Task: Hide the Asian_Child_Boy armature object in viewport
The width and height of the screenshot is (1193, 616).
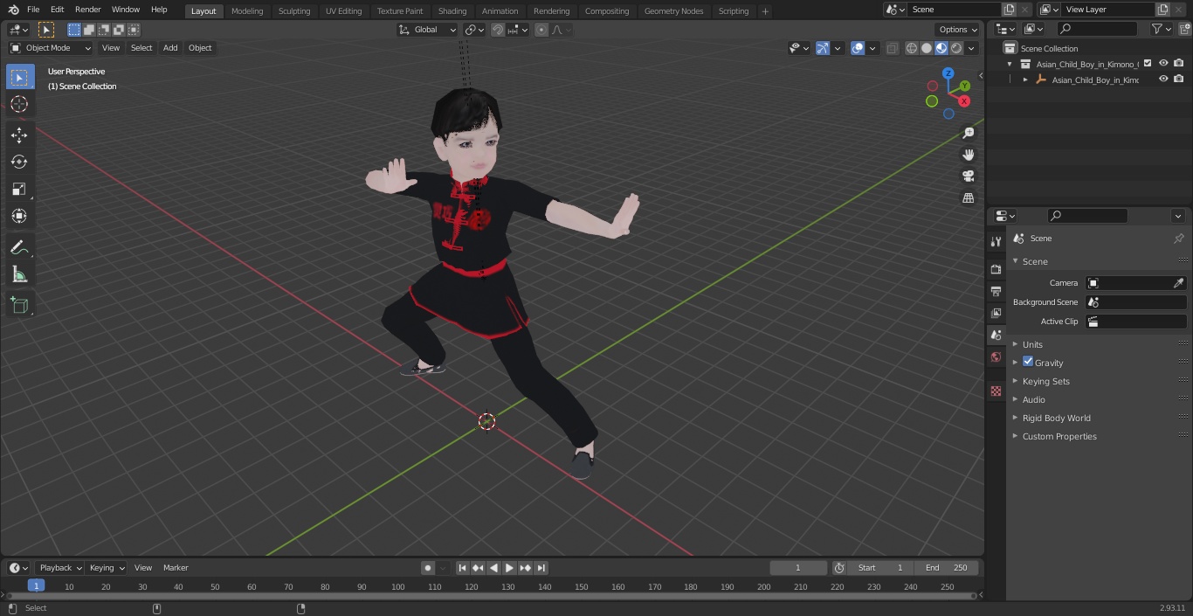Action: coord(1163,80)
